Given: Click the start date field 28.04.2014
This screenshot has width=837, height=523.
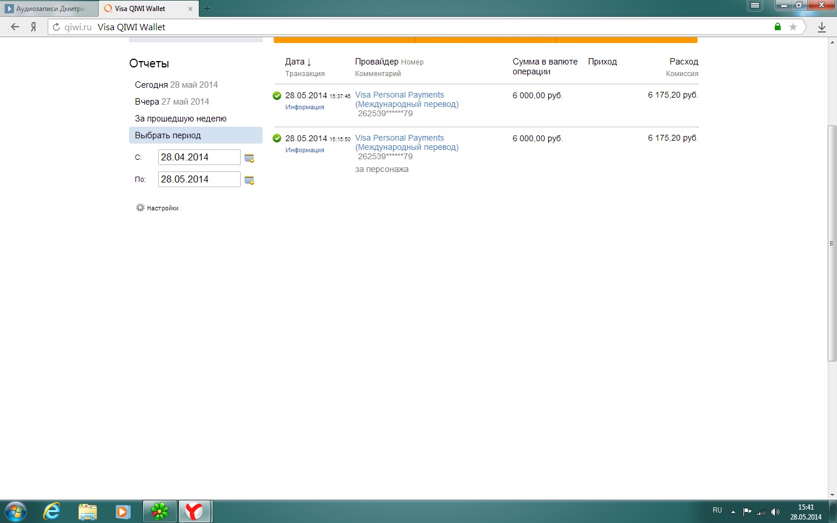Looking at the screenshot, I should pyautogui.click(x=199, y=157).
